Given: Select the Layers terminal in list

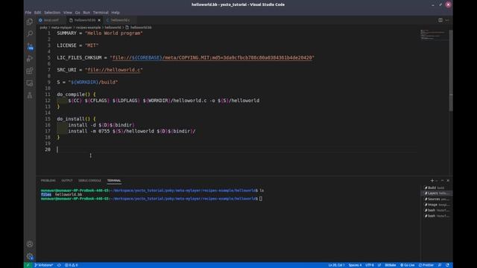Looking at the screenshot, I should 436,194.
